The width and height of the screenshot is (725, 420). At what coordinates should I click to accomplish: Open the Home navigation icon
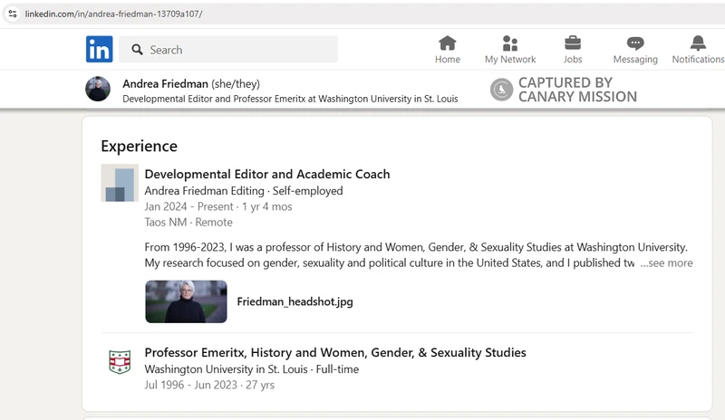[447, 43]
